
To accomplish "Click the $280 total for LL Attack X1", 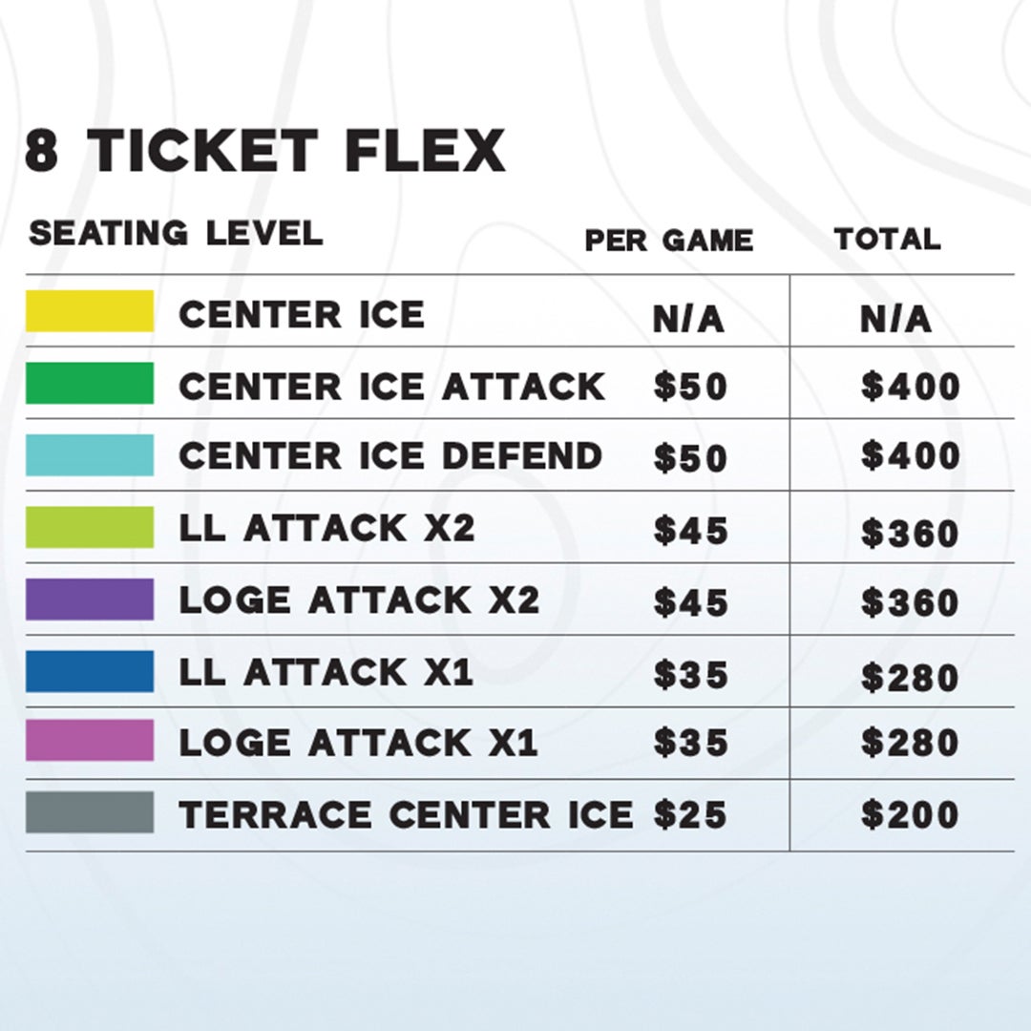I will [x=910, y=677].
